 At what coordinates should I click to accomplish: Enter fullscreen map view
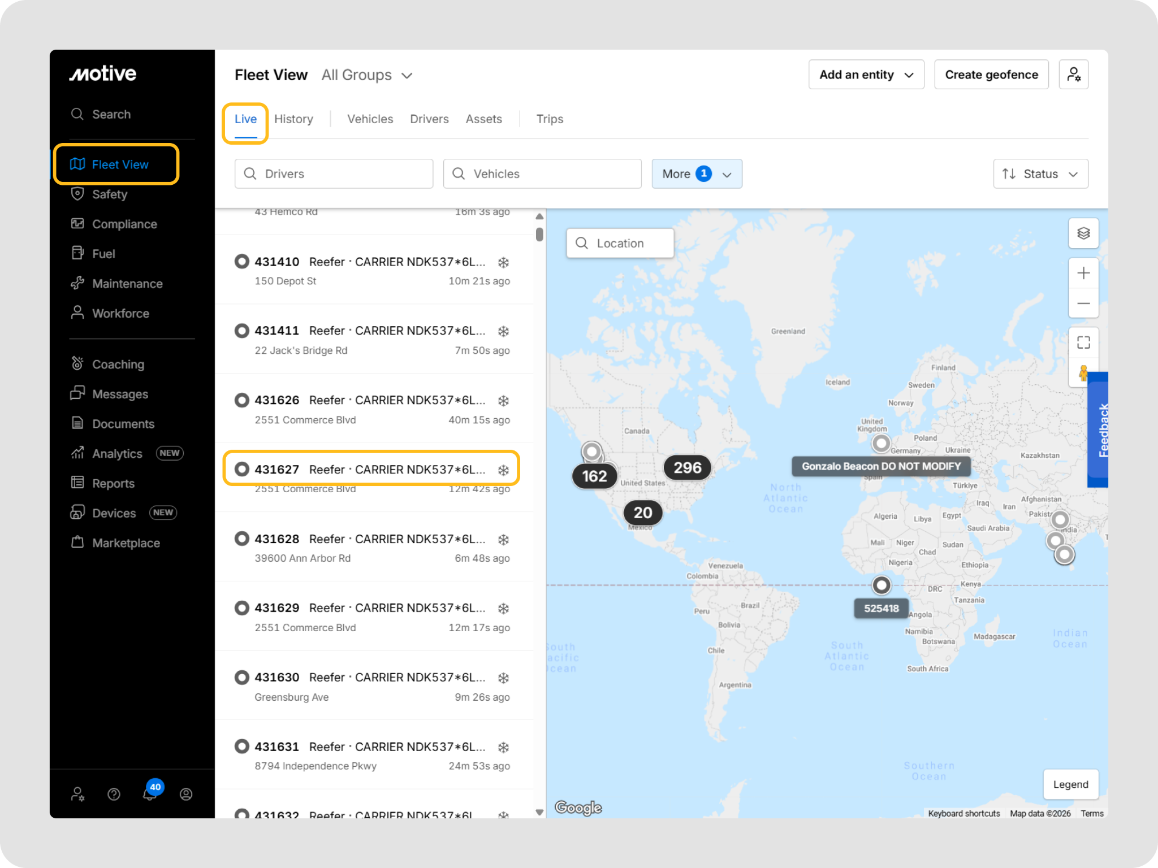pyautogui.click(x=1083, y=342)
